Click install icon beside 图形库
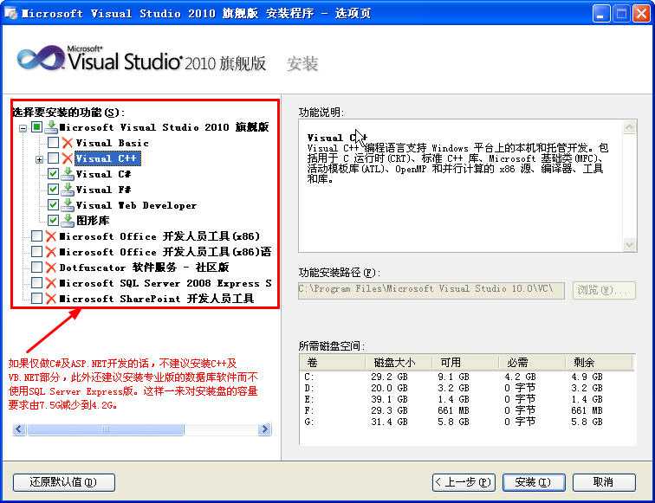 click(x=68, y=221)
